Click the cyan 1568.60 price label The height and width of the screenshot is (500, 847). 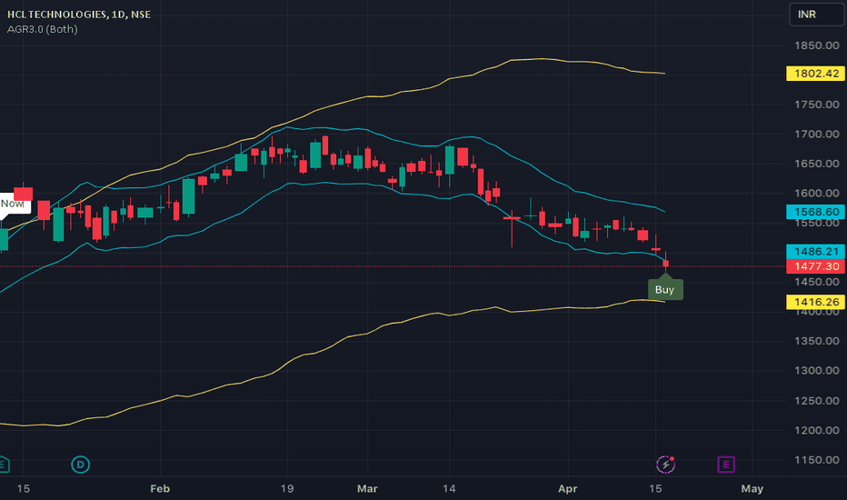coord(816,212)
